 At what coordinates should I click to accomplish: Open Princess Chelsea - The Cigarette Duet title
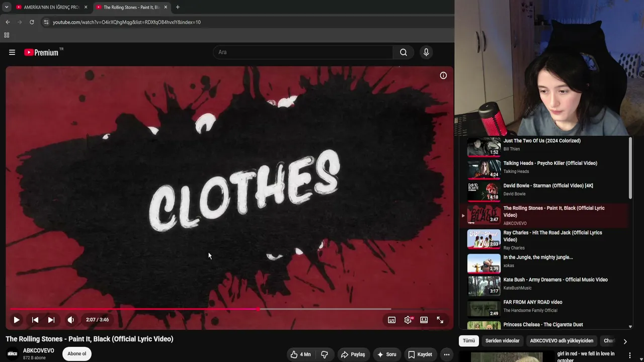click(543, 325)
